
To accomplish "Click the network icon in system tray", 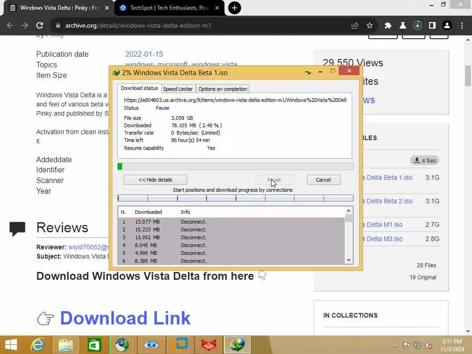I will click(417, 345).
